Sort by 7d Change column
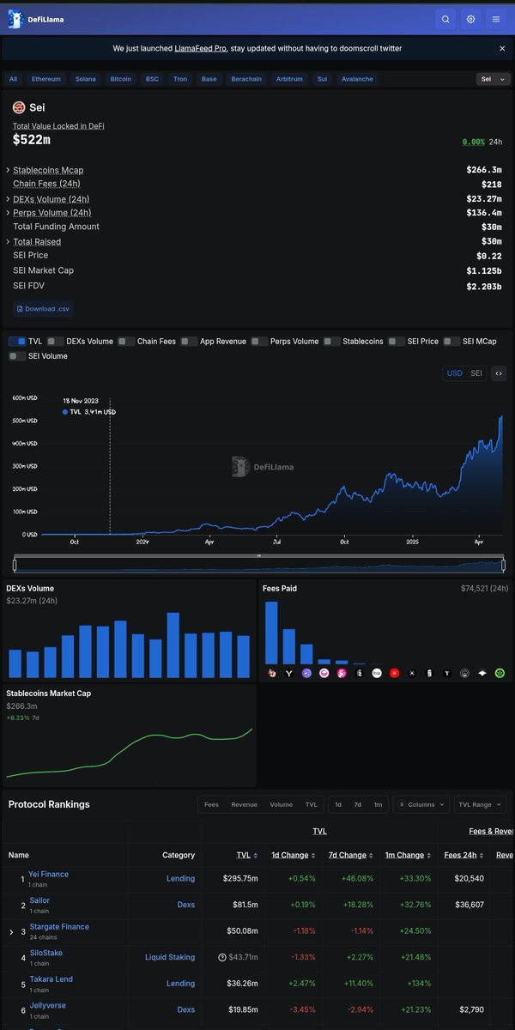This screenshot has height=1030, width=515. (350, 855)
